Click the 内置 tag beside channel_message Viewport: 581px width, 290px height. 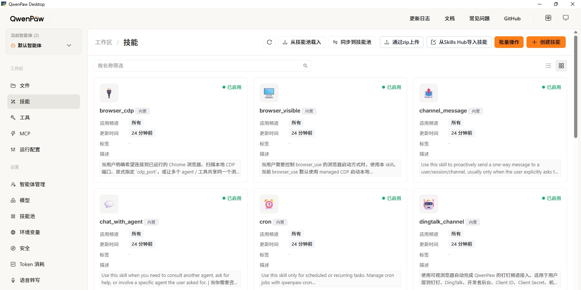coord(476,111)
